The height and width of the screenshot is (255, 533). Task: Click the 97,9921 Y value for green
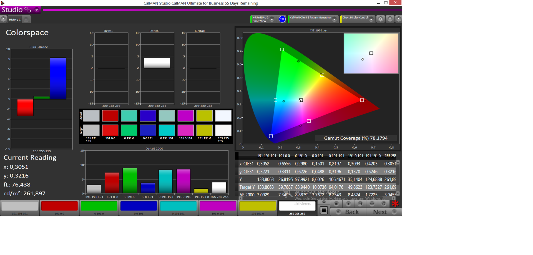point(302,179)
